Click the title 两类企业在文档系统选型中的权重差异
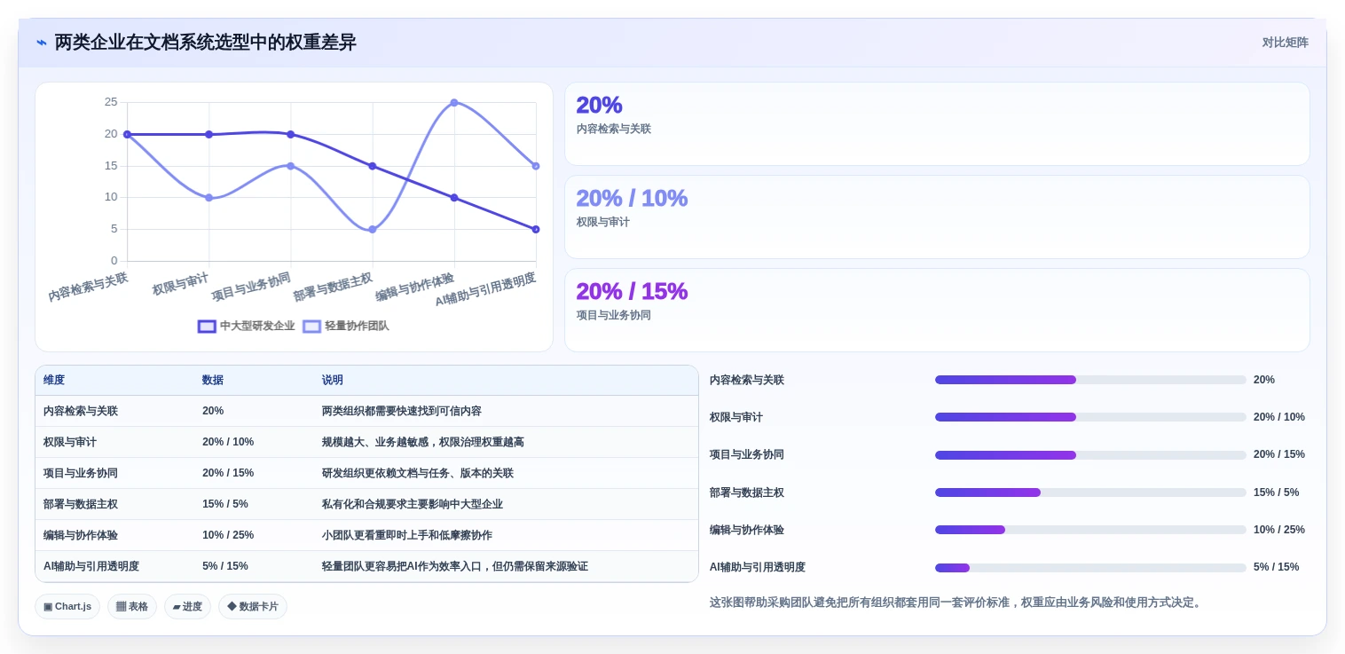This screenshot has width=1345, height=654. (206, 43)
